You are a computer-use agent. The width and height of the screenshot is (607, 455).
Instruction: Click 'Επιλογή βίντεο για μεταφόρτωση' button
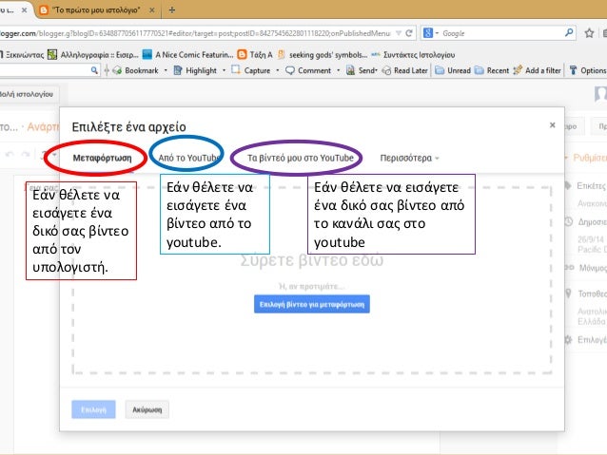point(312,304)
